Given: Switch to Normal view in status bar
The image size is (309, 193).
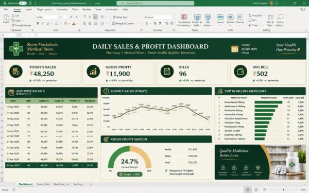Looking at the screenshot, I should 248,189.
